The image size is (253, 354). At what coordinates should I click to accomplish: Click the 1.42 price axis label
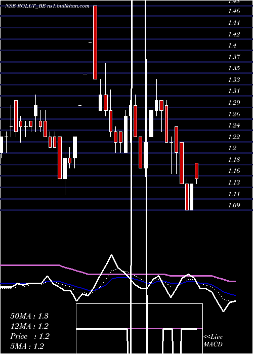coord(234,34)
